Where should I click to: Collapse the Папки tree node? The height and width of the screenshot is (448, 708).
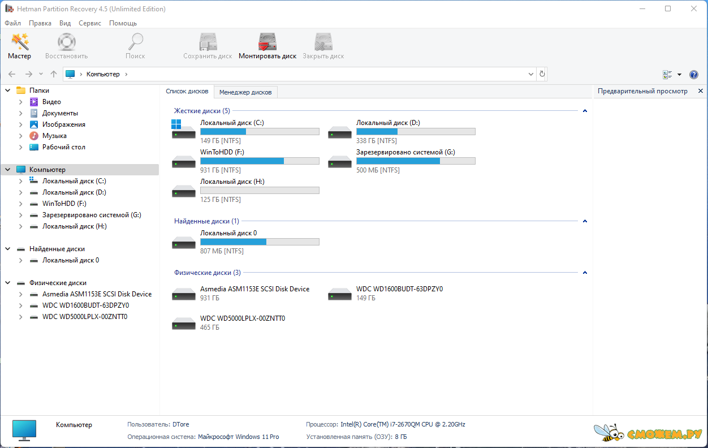(x=8, y=91)
